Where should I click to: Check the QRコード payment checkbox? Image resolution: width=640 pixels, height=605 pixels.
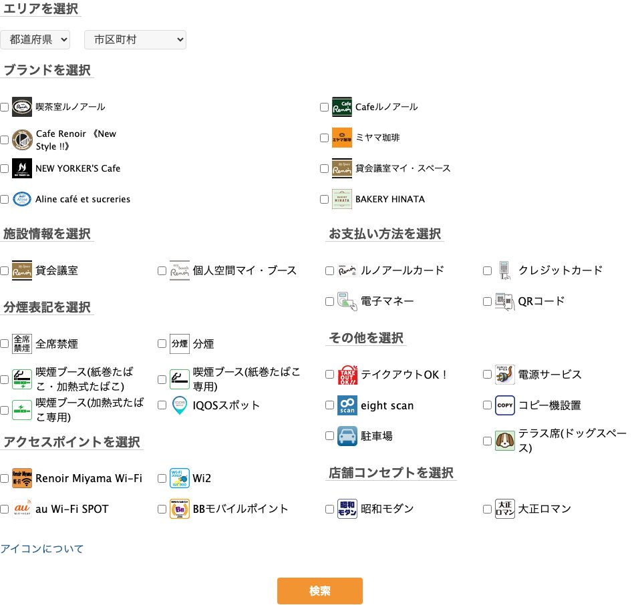click(x=487, y=301)
